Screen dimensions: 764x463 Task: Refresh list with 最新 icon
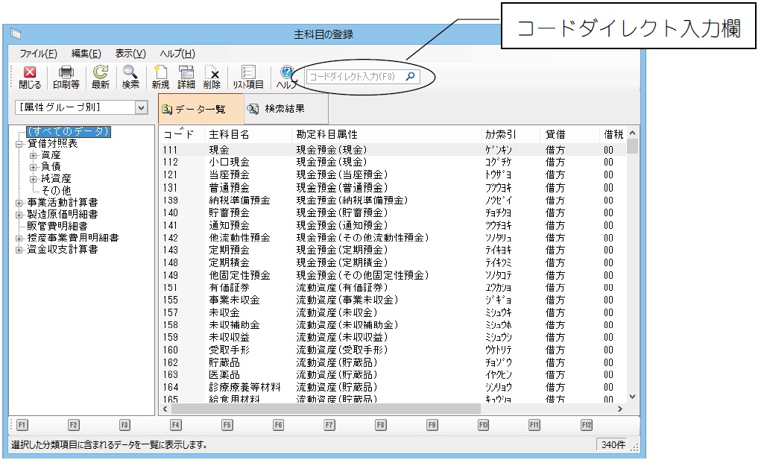click(x=100, y=77)
